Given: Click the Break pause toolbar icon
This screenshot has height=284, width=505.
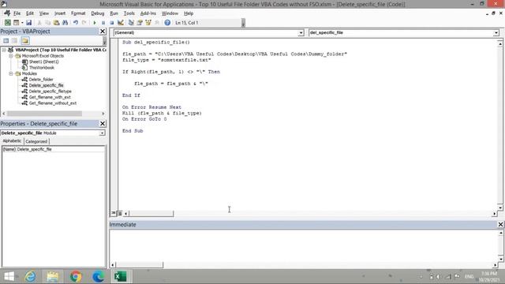Looking at the screenshot, I should click(x=103, y=23).
